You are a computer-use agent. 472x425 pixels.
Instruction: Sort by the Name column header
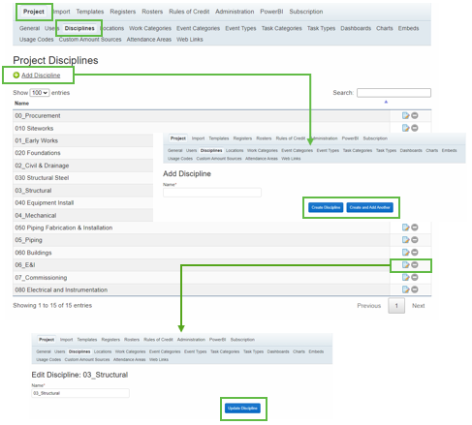point(21,104)
